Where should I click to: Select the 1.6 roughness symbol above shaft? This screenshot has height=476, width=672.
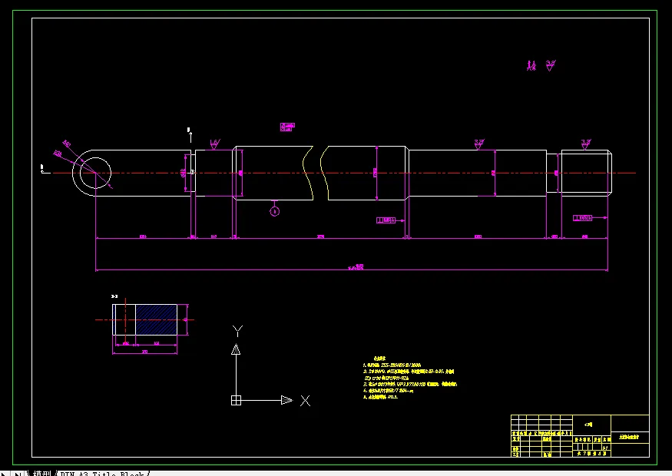point(215,144)
